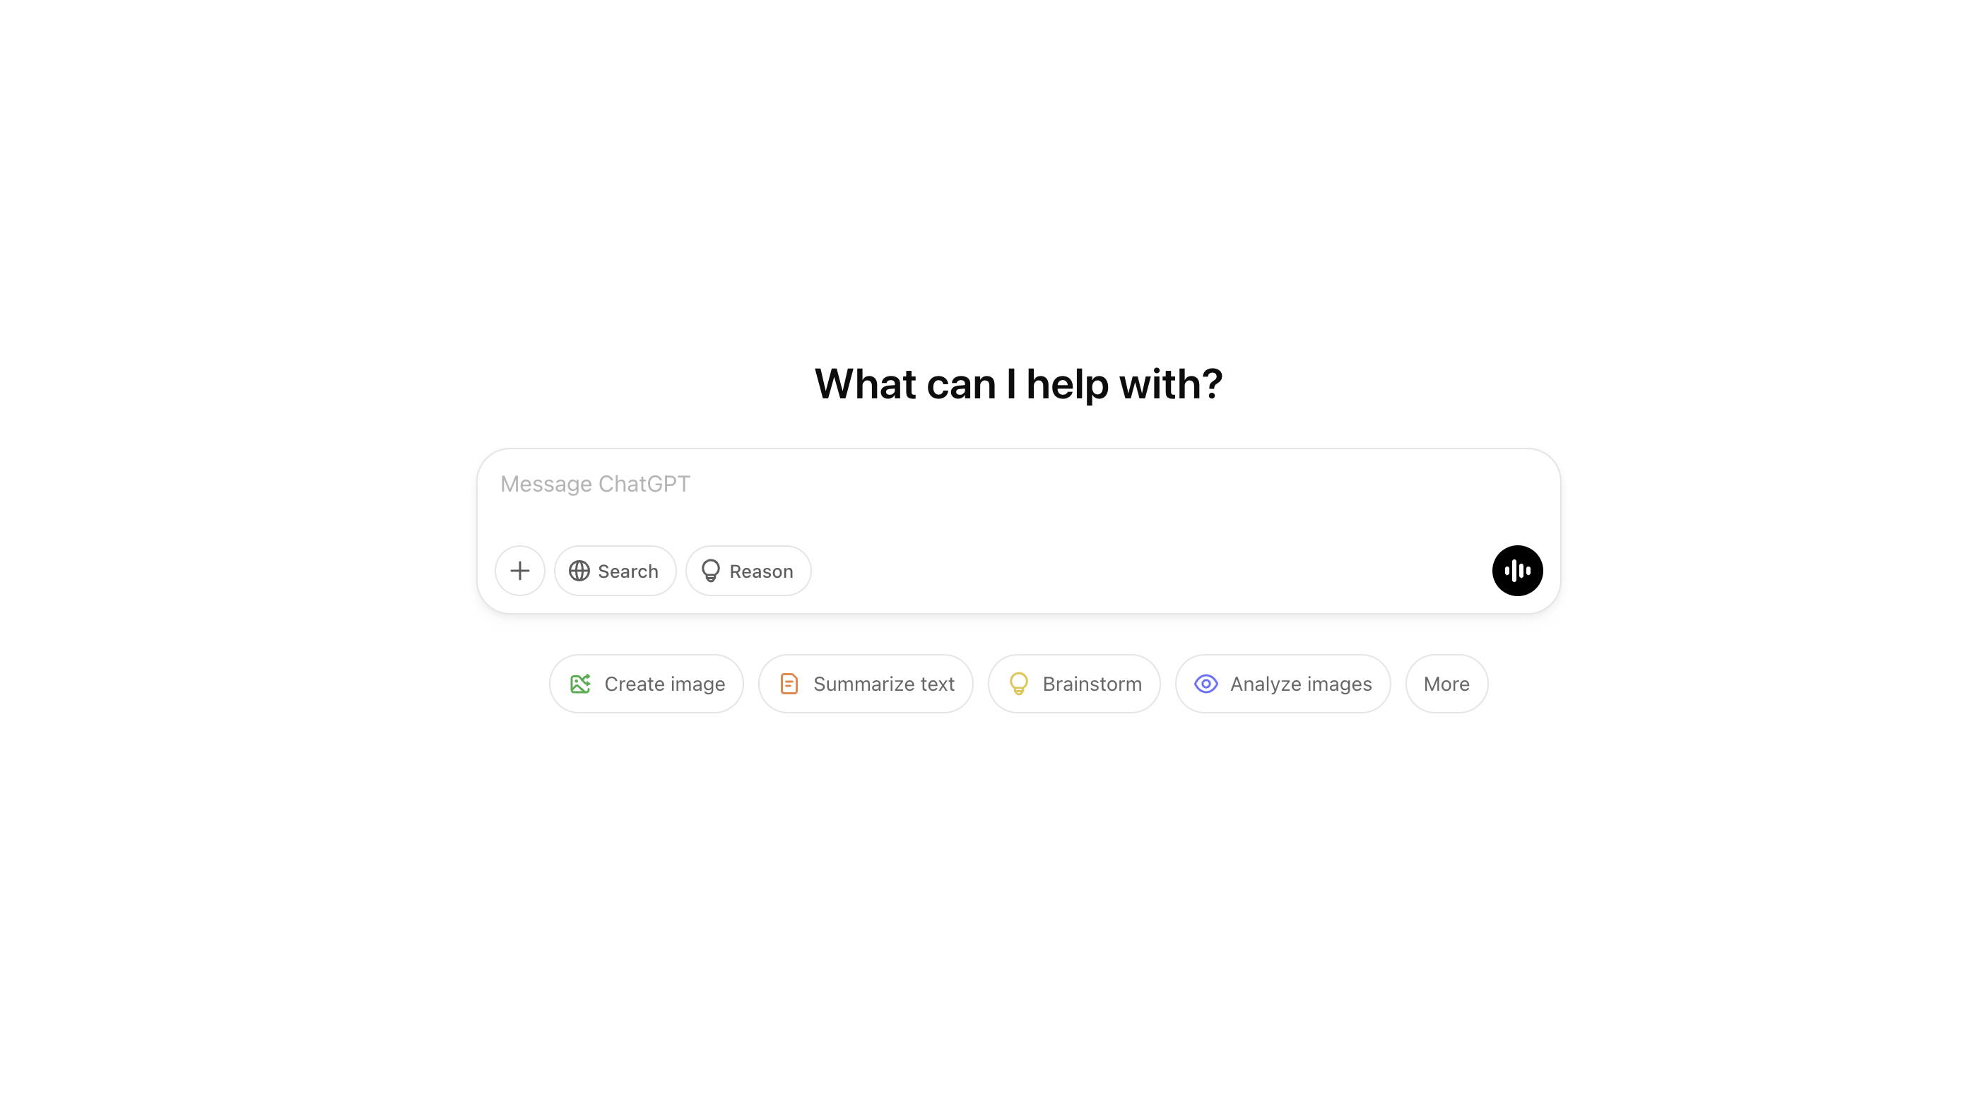Click the lightbulb icon in Reason
This screenshot has width=1963, height=1104.
click(x=710, y=571)
